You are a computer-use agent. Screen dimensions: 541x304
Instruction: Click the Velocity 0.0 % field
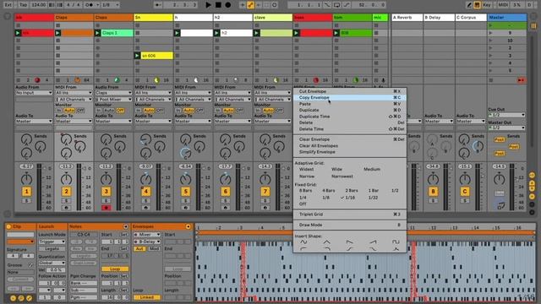click(x=55, y=270)
